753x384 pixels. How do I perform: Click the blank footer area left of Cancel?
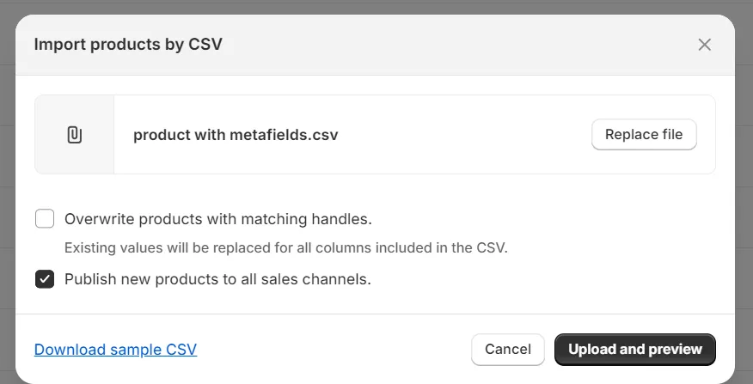click(335, 350)
